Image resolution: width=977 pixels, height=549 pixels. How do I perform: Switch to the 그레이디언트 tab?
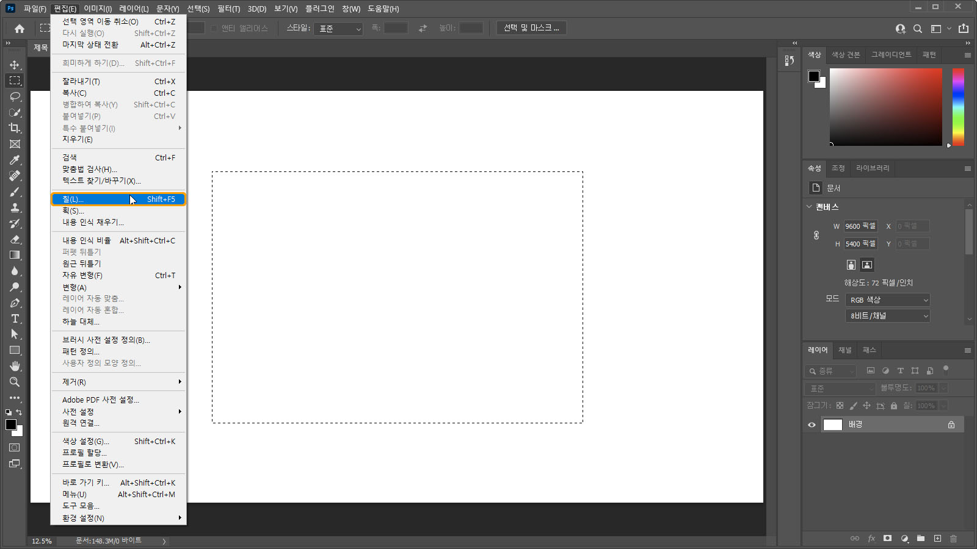[x=891, y=55]
